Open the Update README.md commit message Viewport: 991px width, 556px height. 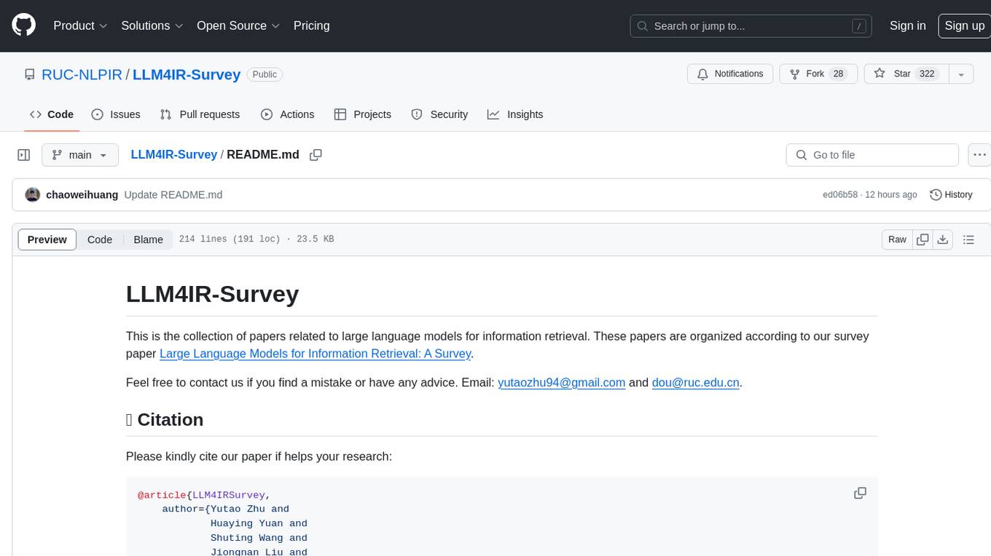173,195
